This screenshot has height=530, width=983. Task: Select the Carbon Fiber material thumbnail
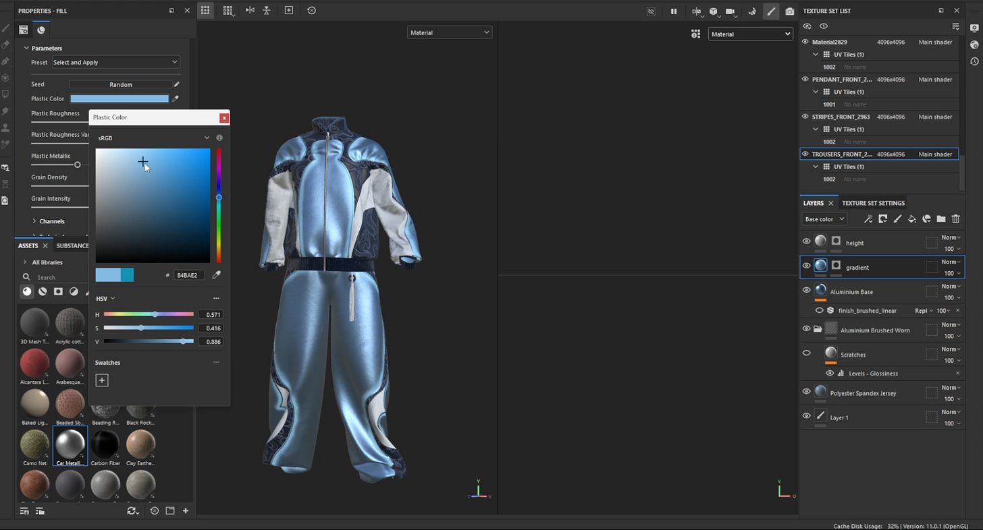tap(105, 445)
